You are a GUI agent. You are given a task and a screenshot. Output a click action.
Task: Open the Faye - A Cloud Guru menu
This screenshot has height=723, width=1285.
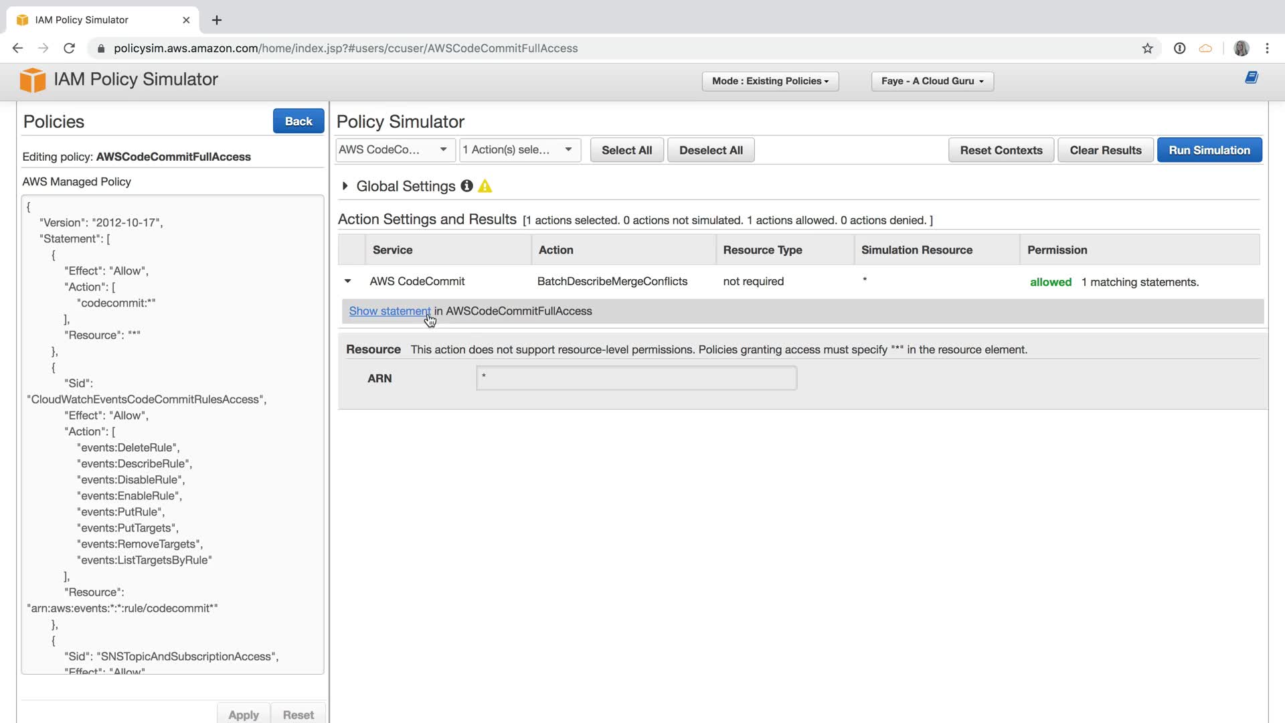click(x=932, y=81)
